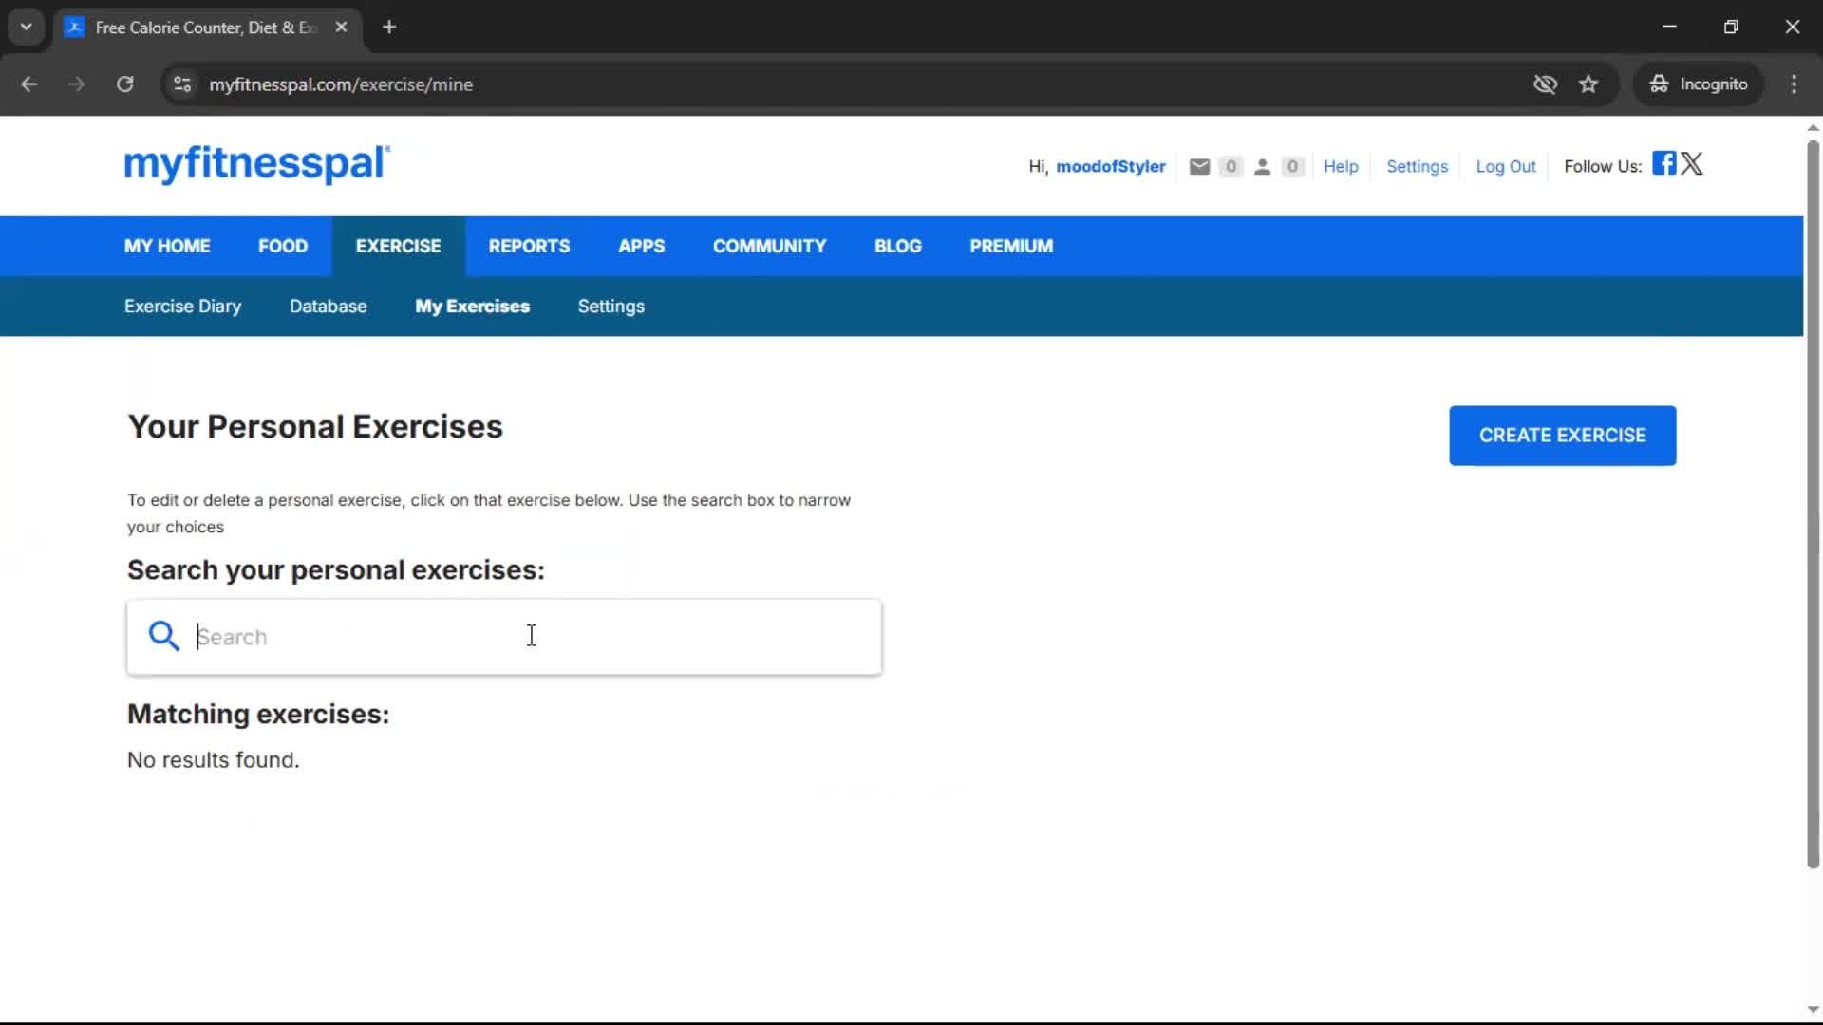The width and height of the screenshot is (1823, 1025).
Task: Click the CREATE EXERCISE button
Action: click(1562, 436)
